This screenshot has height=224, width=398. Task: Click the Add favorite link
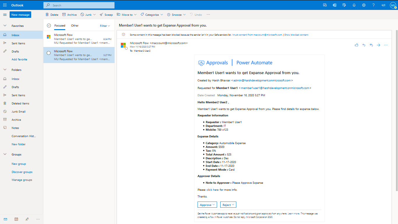click(19, 59)
